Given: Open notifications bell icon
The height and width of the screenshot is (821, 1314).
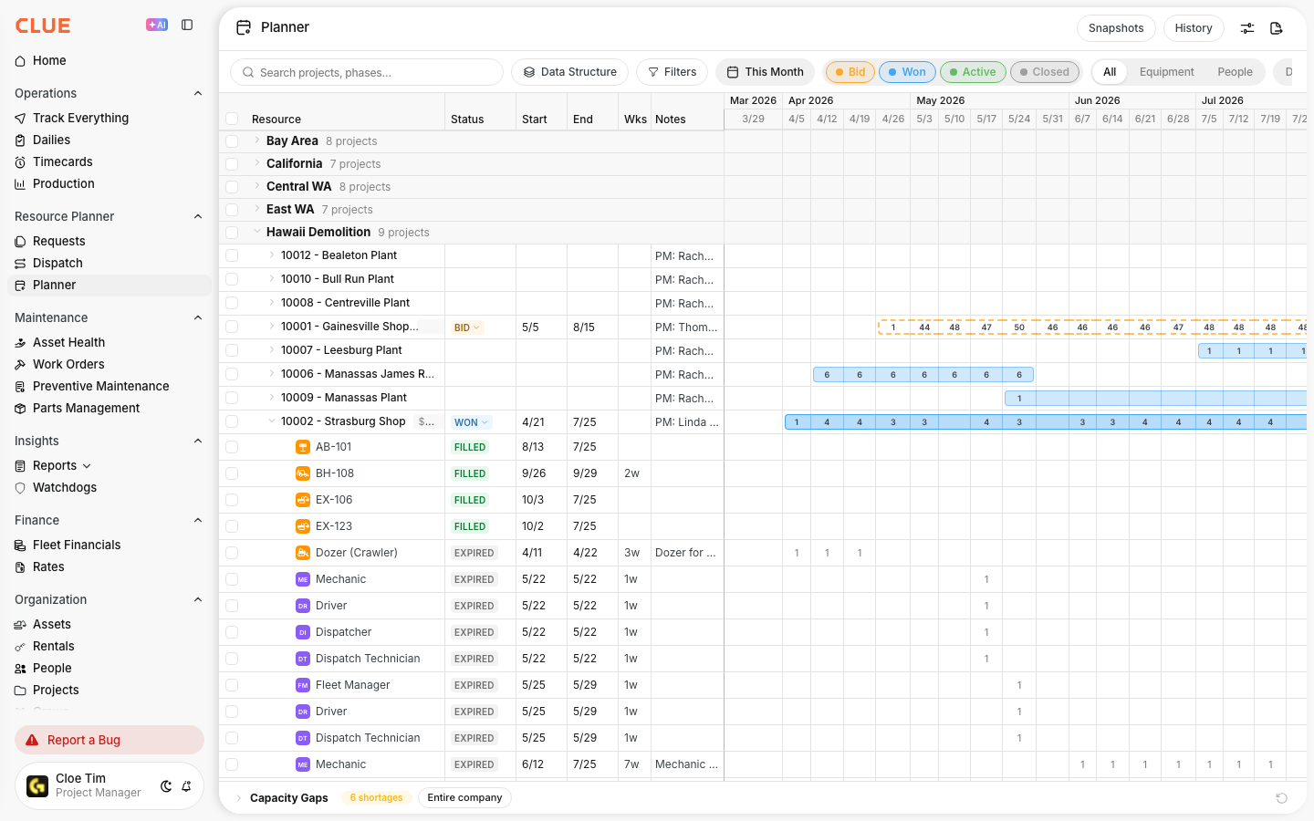Looking at the screenshot, I should coord(186,786).
